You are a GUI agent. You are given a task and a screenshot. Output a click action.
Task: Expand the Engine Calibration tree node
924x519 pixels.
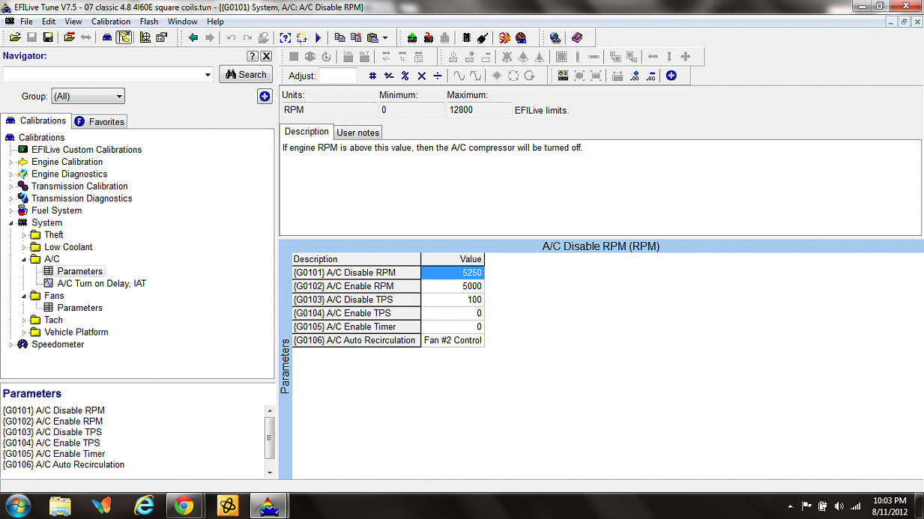[x=10, y=163]
